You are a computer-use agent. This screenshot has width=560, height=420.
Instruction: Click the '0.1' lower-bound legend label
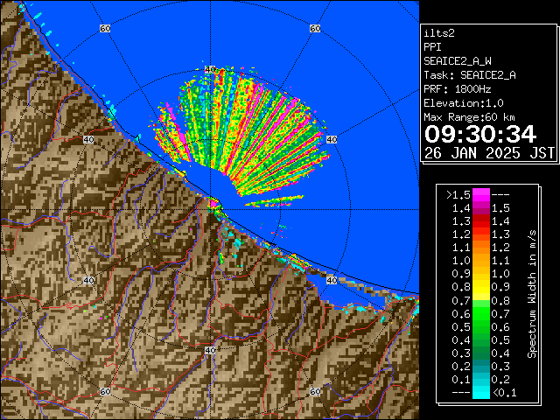click(x=461, y=379)
